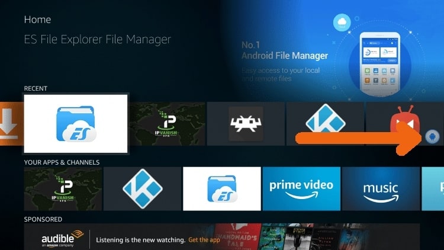The height and width of the screenshot is (250, 444).
Task: Click the orange Downloader tile at left edge
Action: 11,124
